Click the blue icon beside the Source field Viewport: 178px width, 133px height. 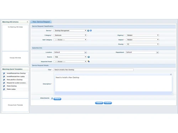(x=89, y=57)
